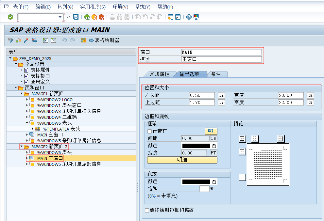
Task: Click the green checkmark Enter icon
Action: coord(10,17)
